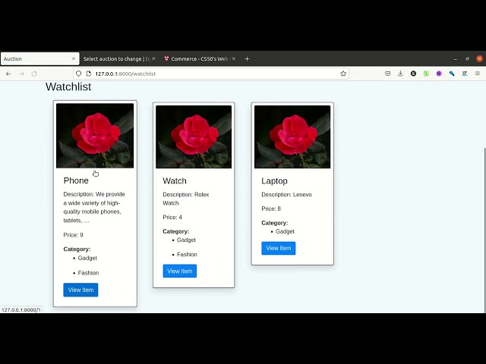Screen dimensions: 486x364
Task: Click the Watch card title
Action: (x=175, y=180)
